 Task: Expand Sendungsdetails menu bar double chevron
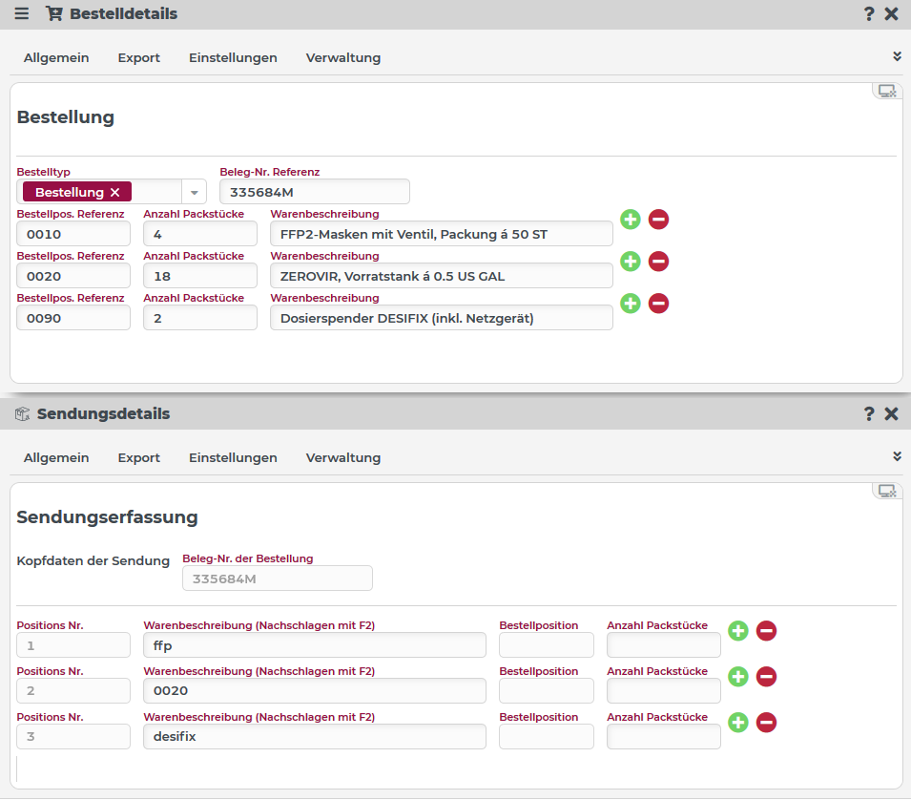pos(897,456)
